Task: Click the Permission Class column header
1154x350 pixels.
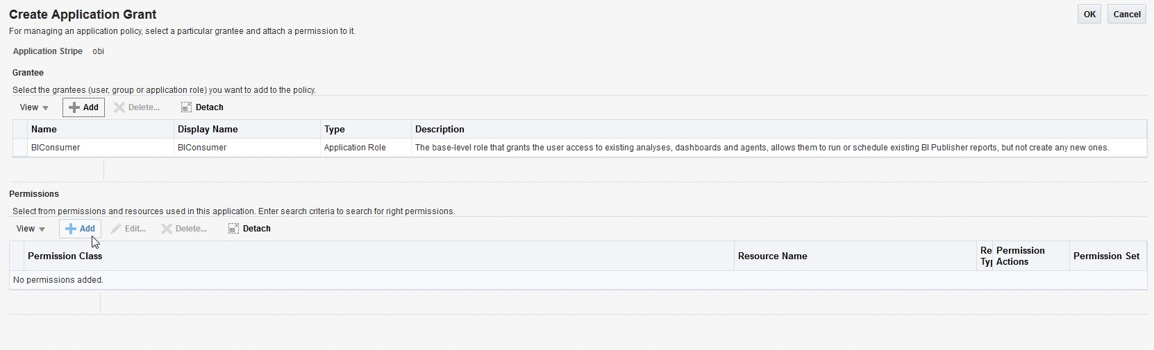Action: click(x=65, y=256)
